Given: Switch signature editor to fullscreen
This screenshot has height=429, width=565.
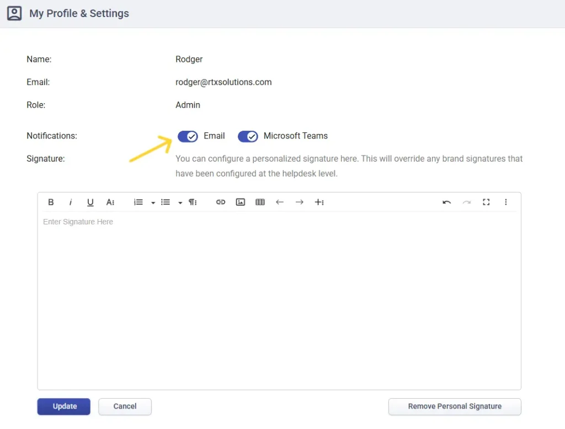Looking at the screenshot, I should [x=486, y=202].
